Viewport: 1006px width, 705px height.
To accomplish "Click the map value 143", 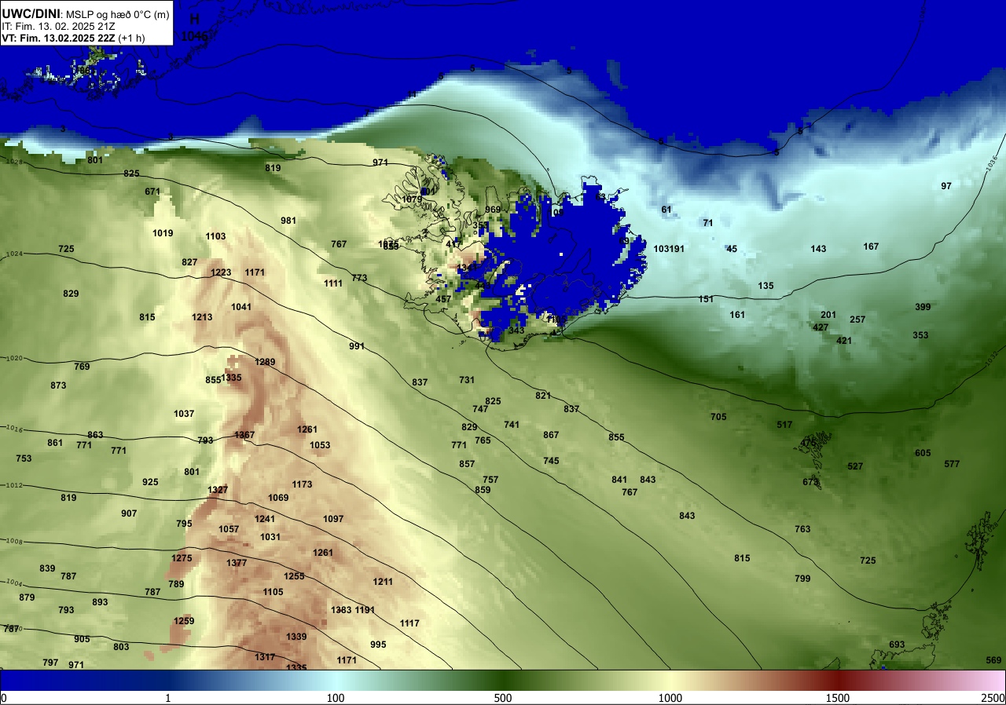I will click(x=818, y=249).
